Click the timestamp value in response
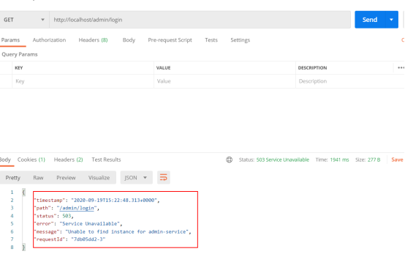 [x=114, y=200]
